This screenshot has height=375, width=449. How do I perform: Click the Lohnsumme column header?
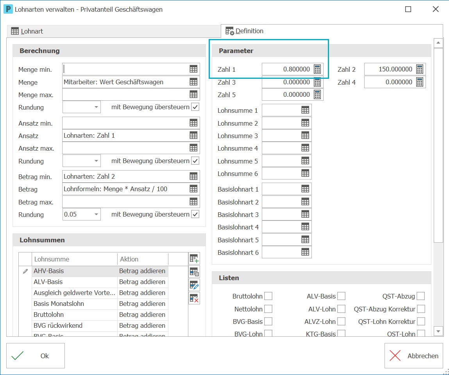[x=75, y=259]
